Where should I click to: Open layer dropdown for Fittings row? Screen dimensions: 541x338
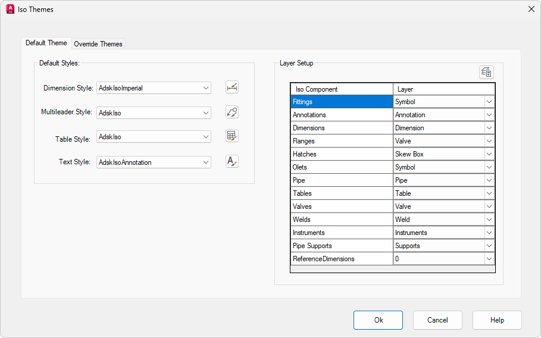489,102
